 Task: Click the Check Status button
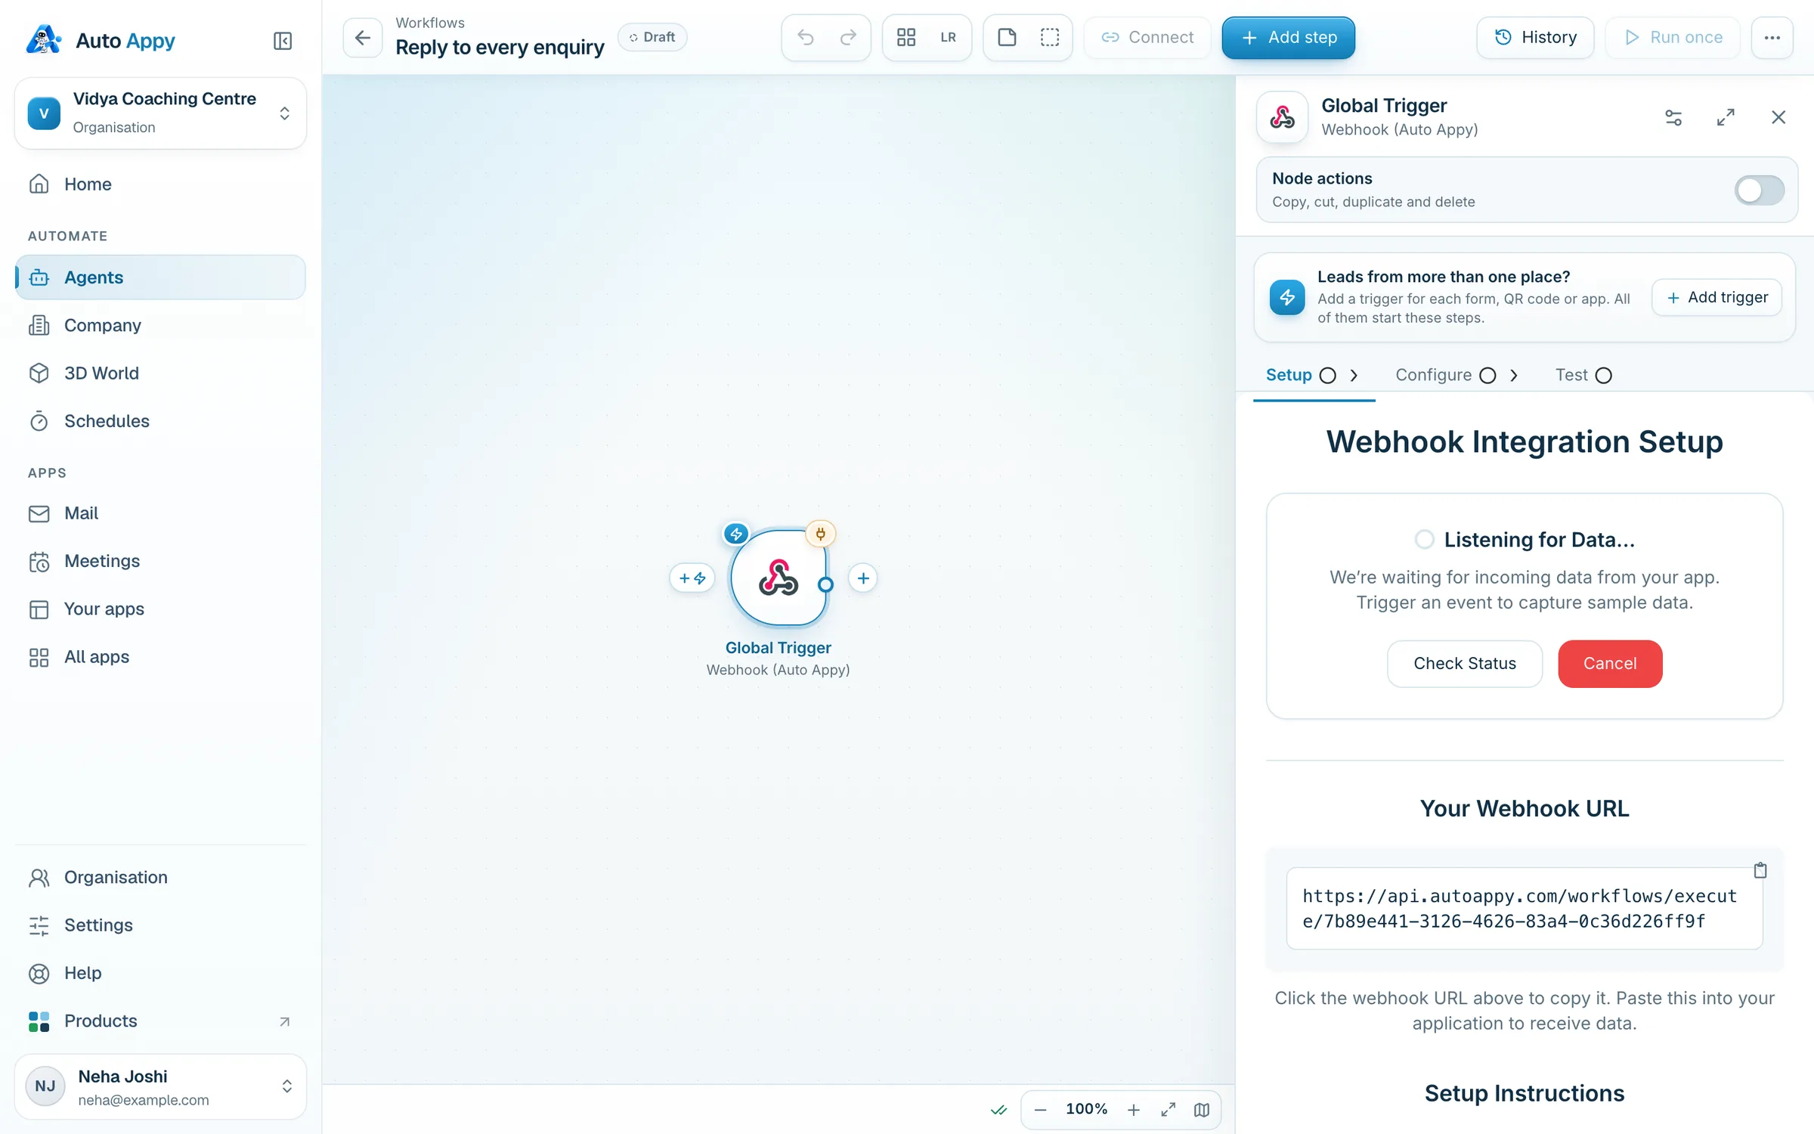pyautogui.click(x=1464, y=663)
